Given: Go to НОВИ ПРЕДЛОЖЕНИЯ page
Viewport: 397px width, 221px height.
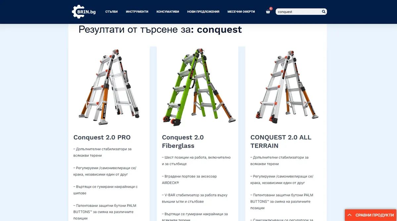Looking at the screenshot, I should click(203, 12).
